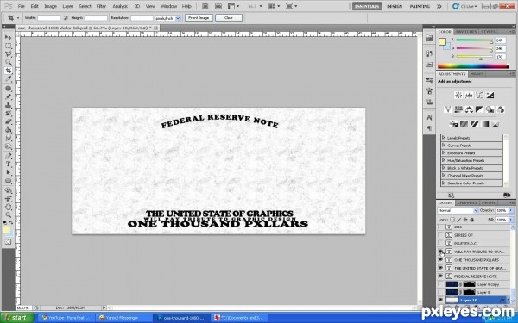518x323 pixels.
Task: Select the Zoom tool in toolbox
Action: coord(9,215)
